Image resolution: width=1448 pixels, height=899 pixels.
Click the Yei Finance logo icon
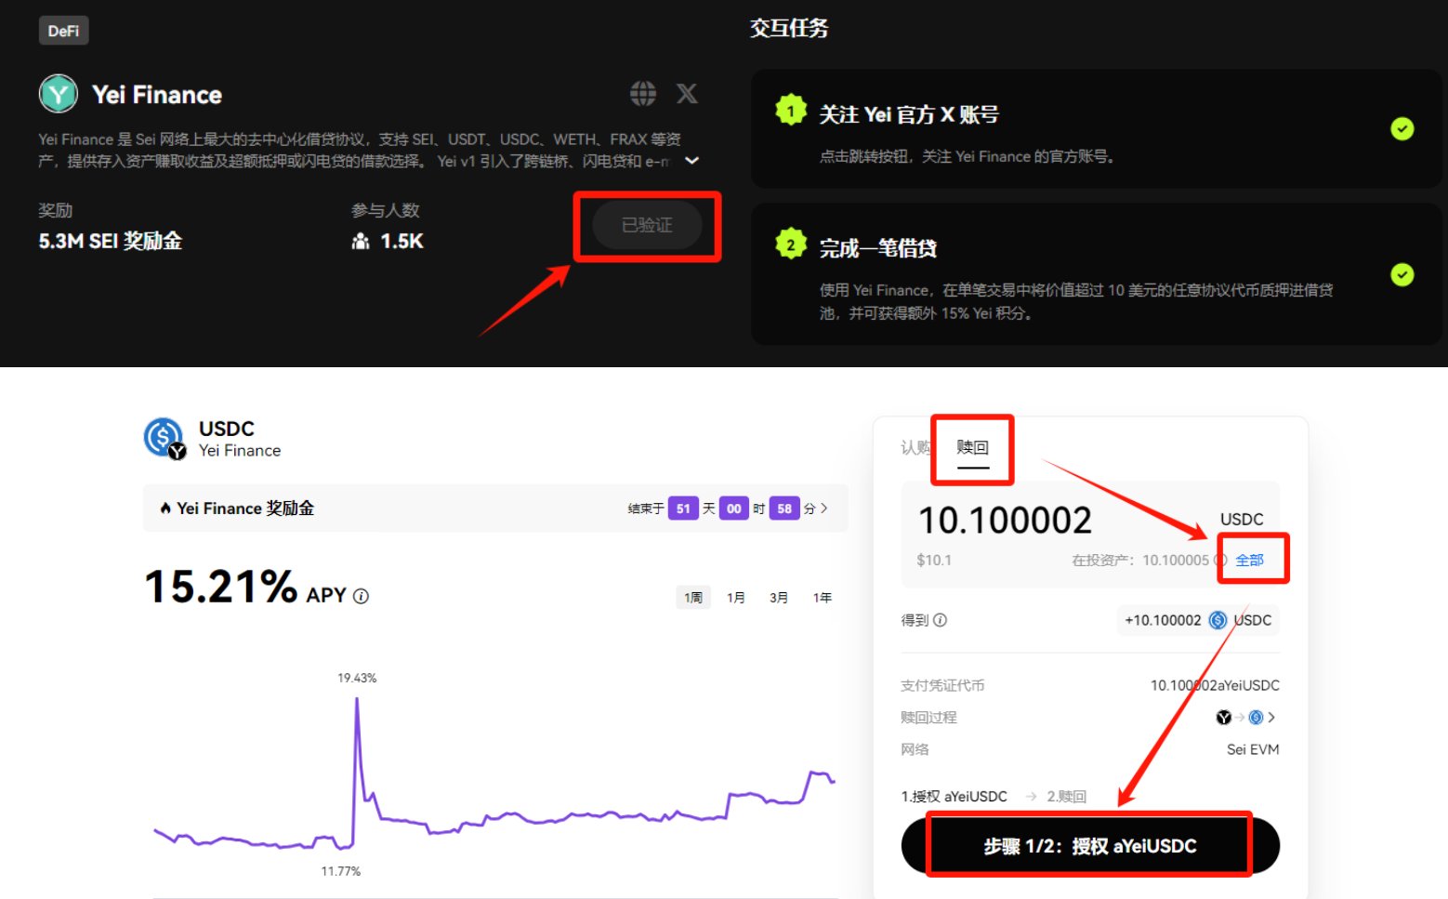coord(59,94)
